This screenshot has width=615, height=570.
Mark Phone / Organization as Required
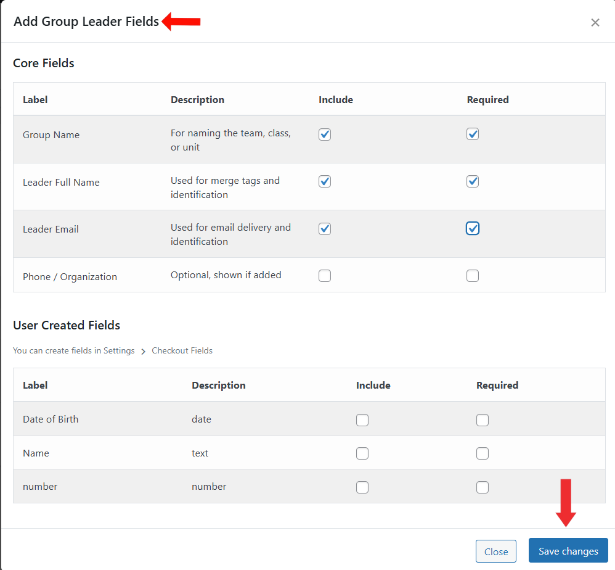(473, 276)
